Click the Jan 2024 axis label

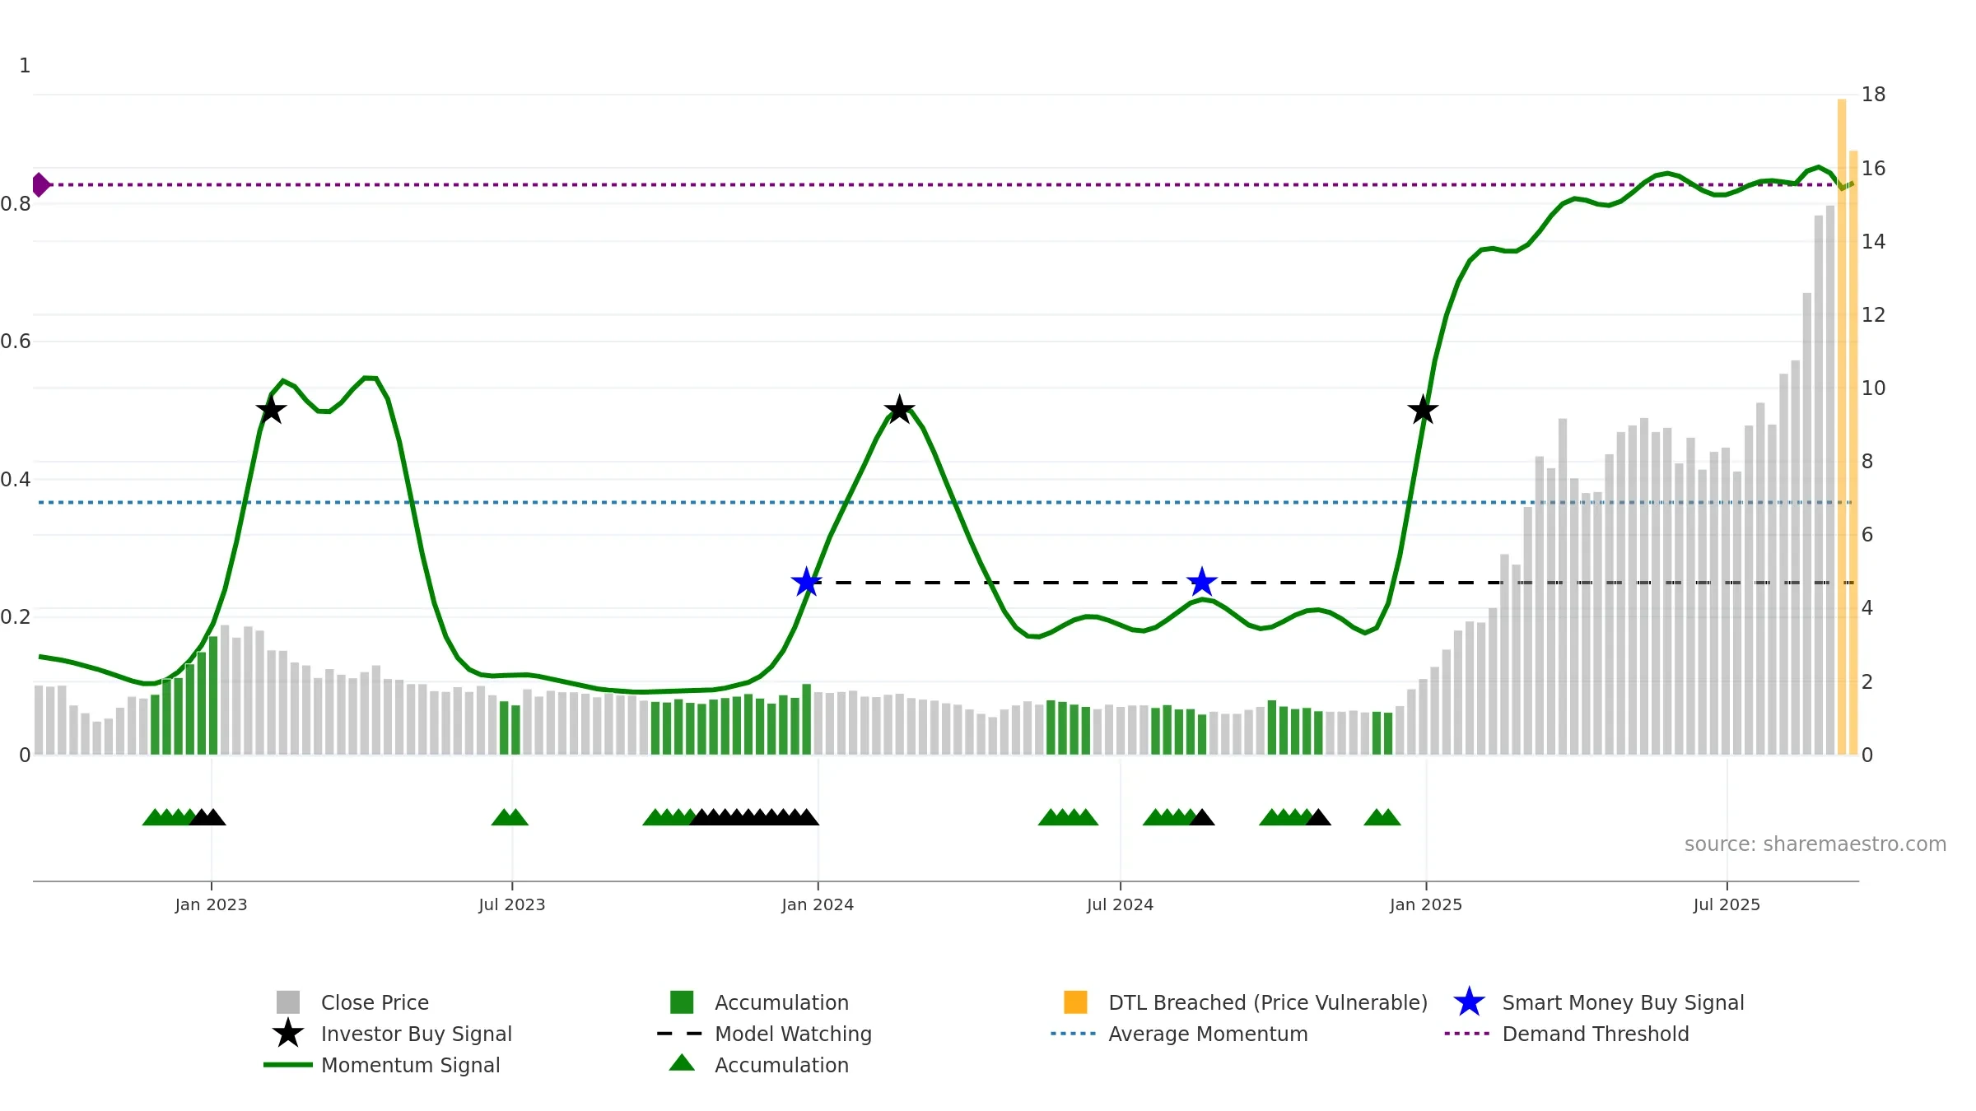(x=818, y=904)
